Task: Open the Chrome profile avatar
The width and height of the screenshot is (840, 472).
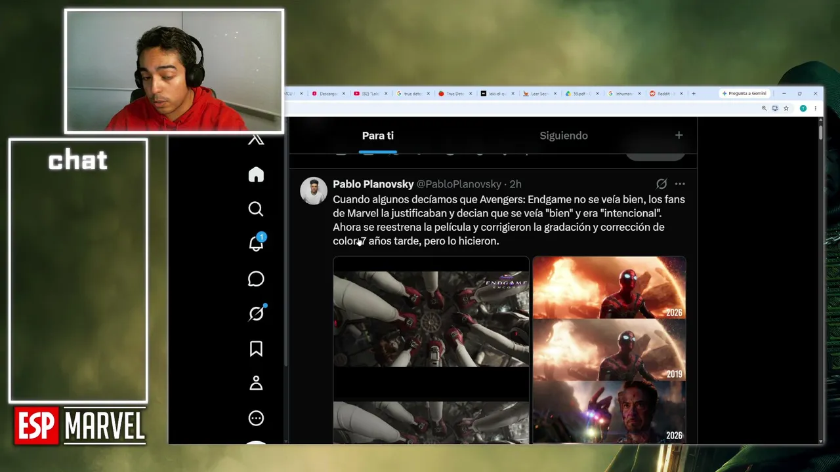Action: (x=803, y=108)
